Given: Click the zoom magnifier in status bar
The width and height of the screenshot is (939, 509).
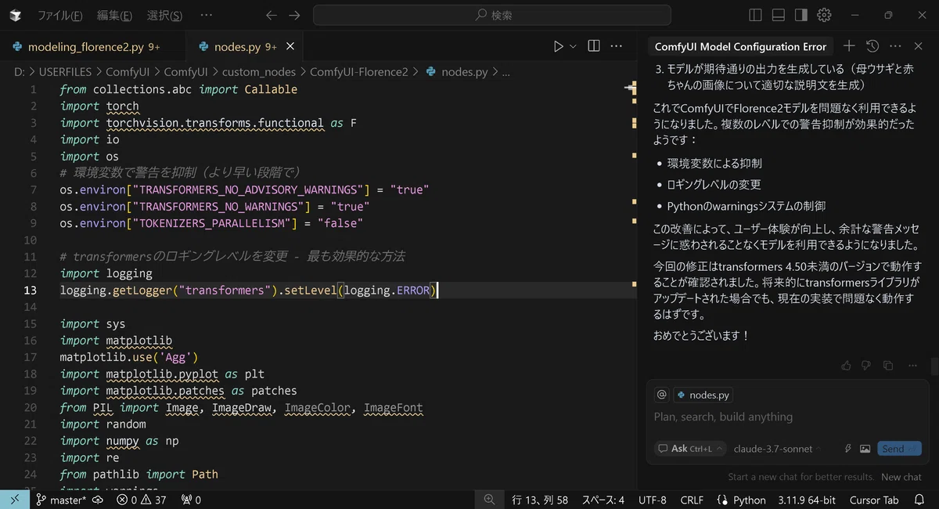Looking at the screenshot, I should pyautogui.click(x=489, y=500).
